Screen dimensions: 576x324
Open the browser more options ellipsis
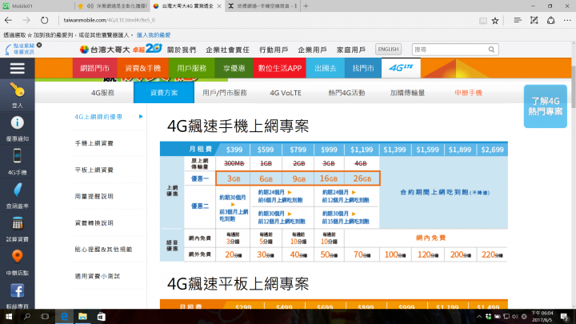pyautogui.click(x=567, y=21)
